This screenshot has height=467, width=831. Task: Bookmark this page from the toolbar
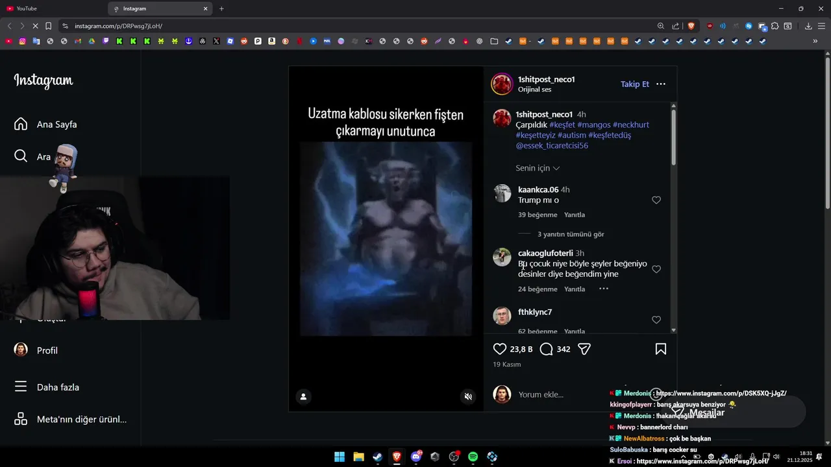click(48, 26)
